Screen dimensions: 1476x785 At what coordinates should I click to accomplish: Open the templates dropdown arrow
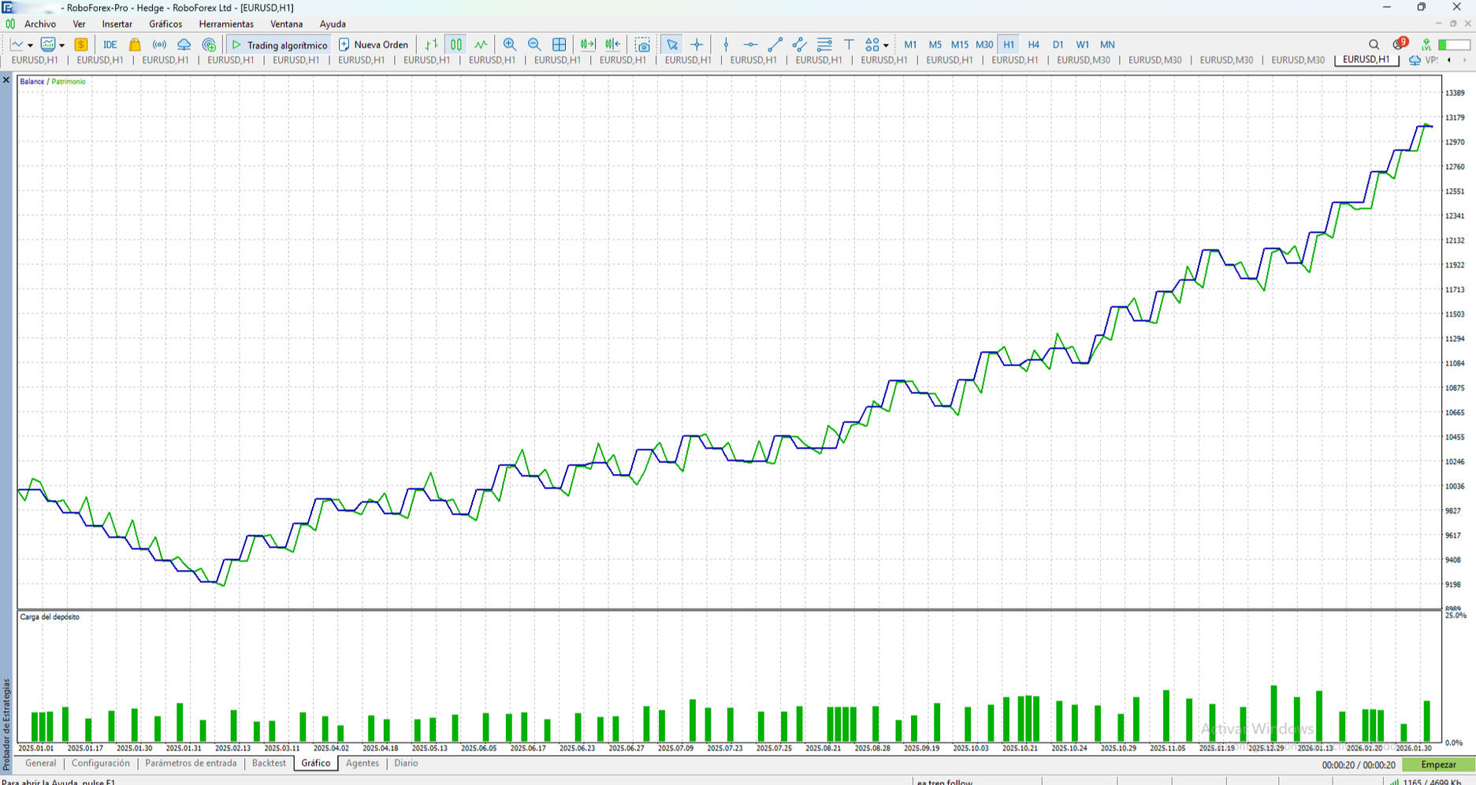[61, 46]
